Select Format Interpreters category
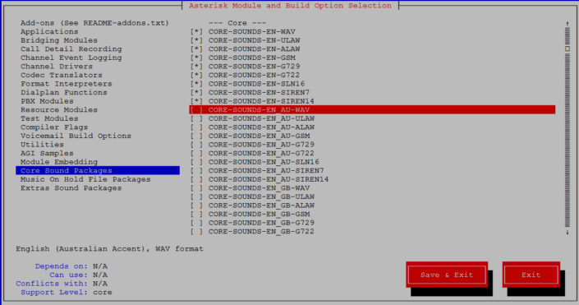Image resolution: width=579 pixels, height=305 pixels. pos(67,84)
